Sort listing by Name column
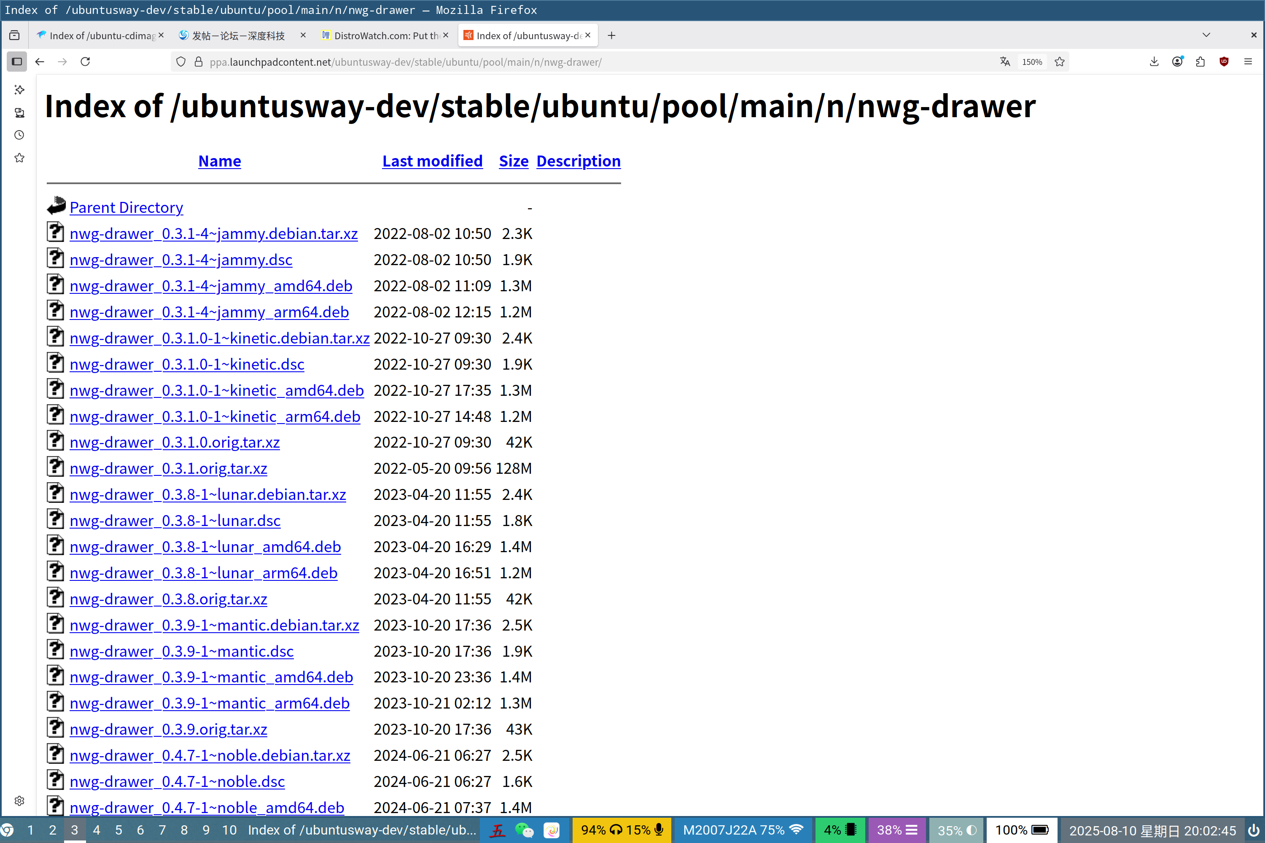1265x843 pixels. pos(219,161)
